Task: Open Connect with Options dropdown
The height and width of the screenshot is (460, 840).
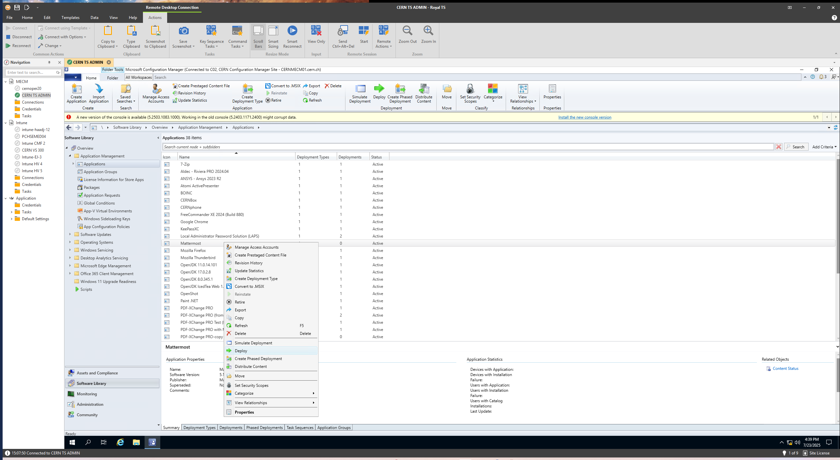Action: point(62,37)
